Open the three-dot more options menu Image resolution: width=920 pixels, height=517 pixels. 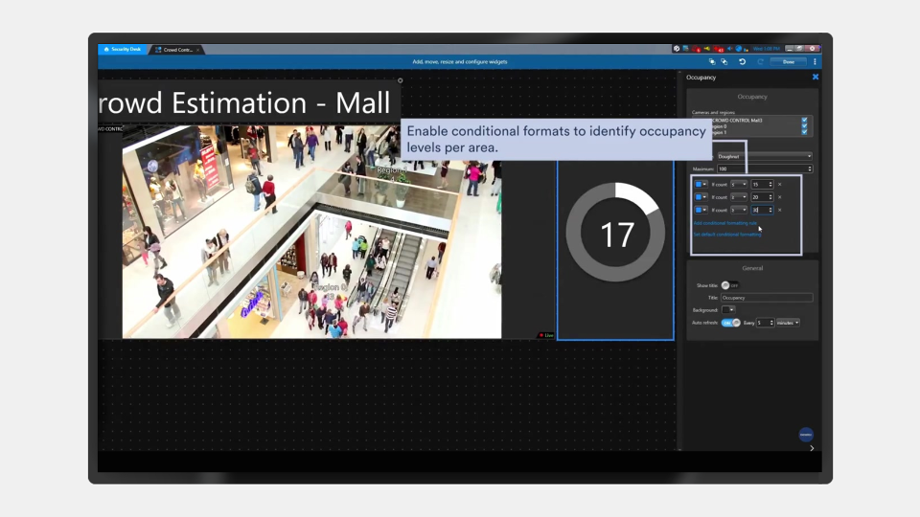click(816, 61)
